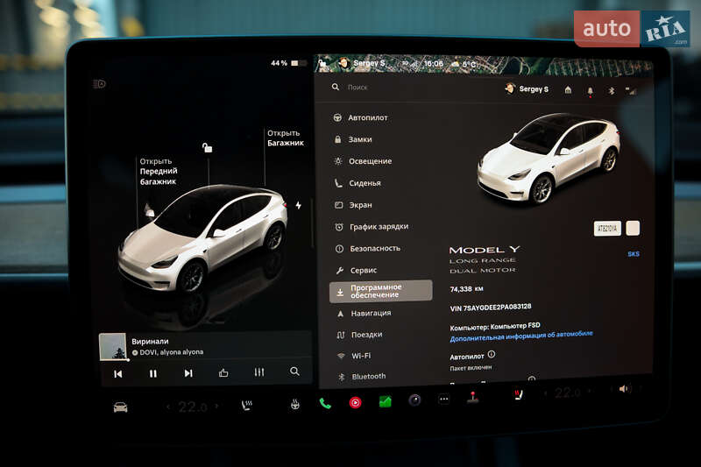
Task: Open the notifications bell icon
Action: tap(590, 91)
